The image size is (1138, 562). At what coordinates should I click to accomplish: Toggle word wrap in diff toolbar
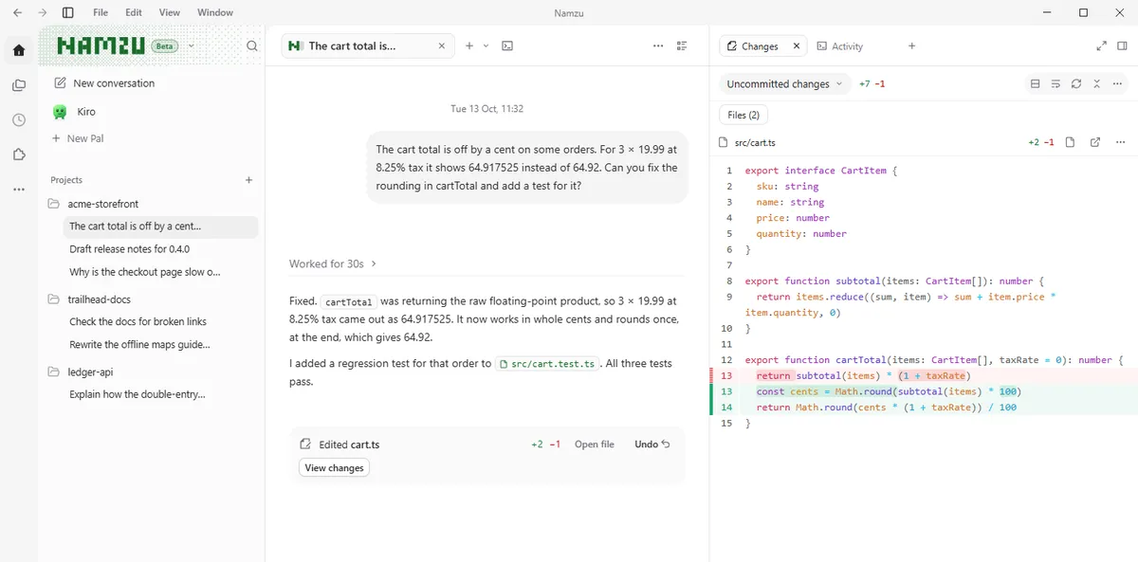[1055, 84]
